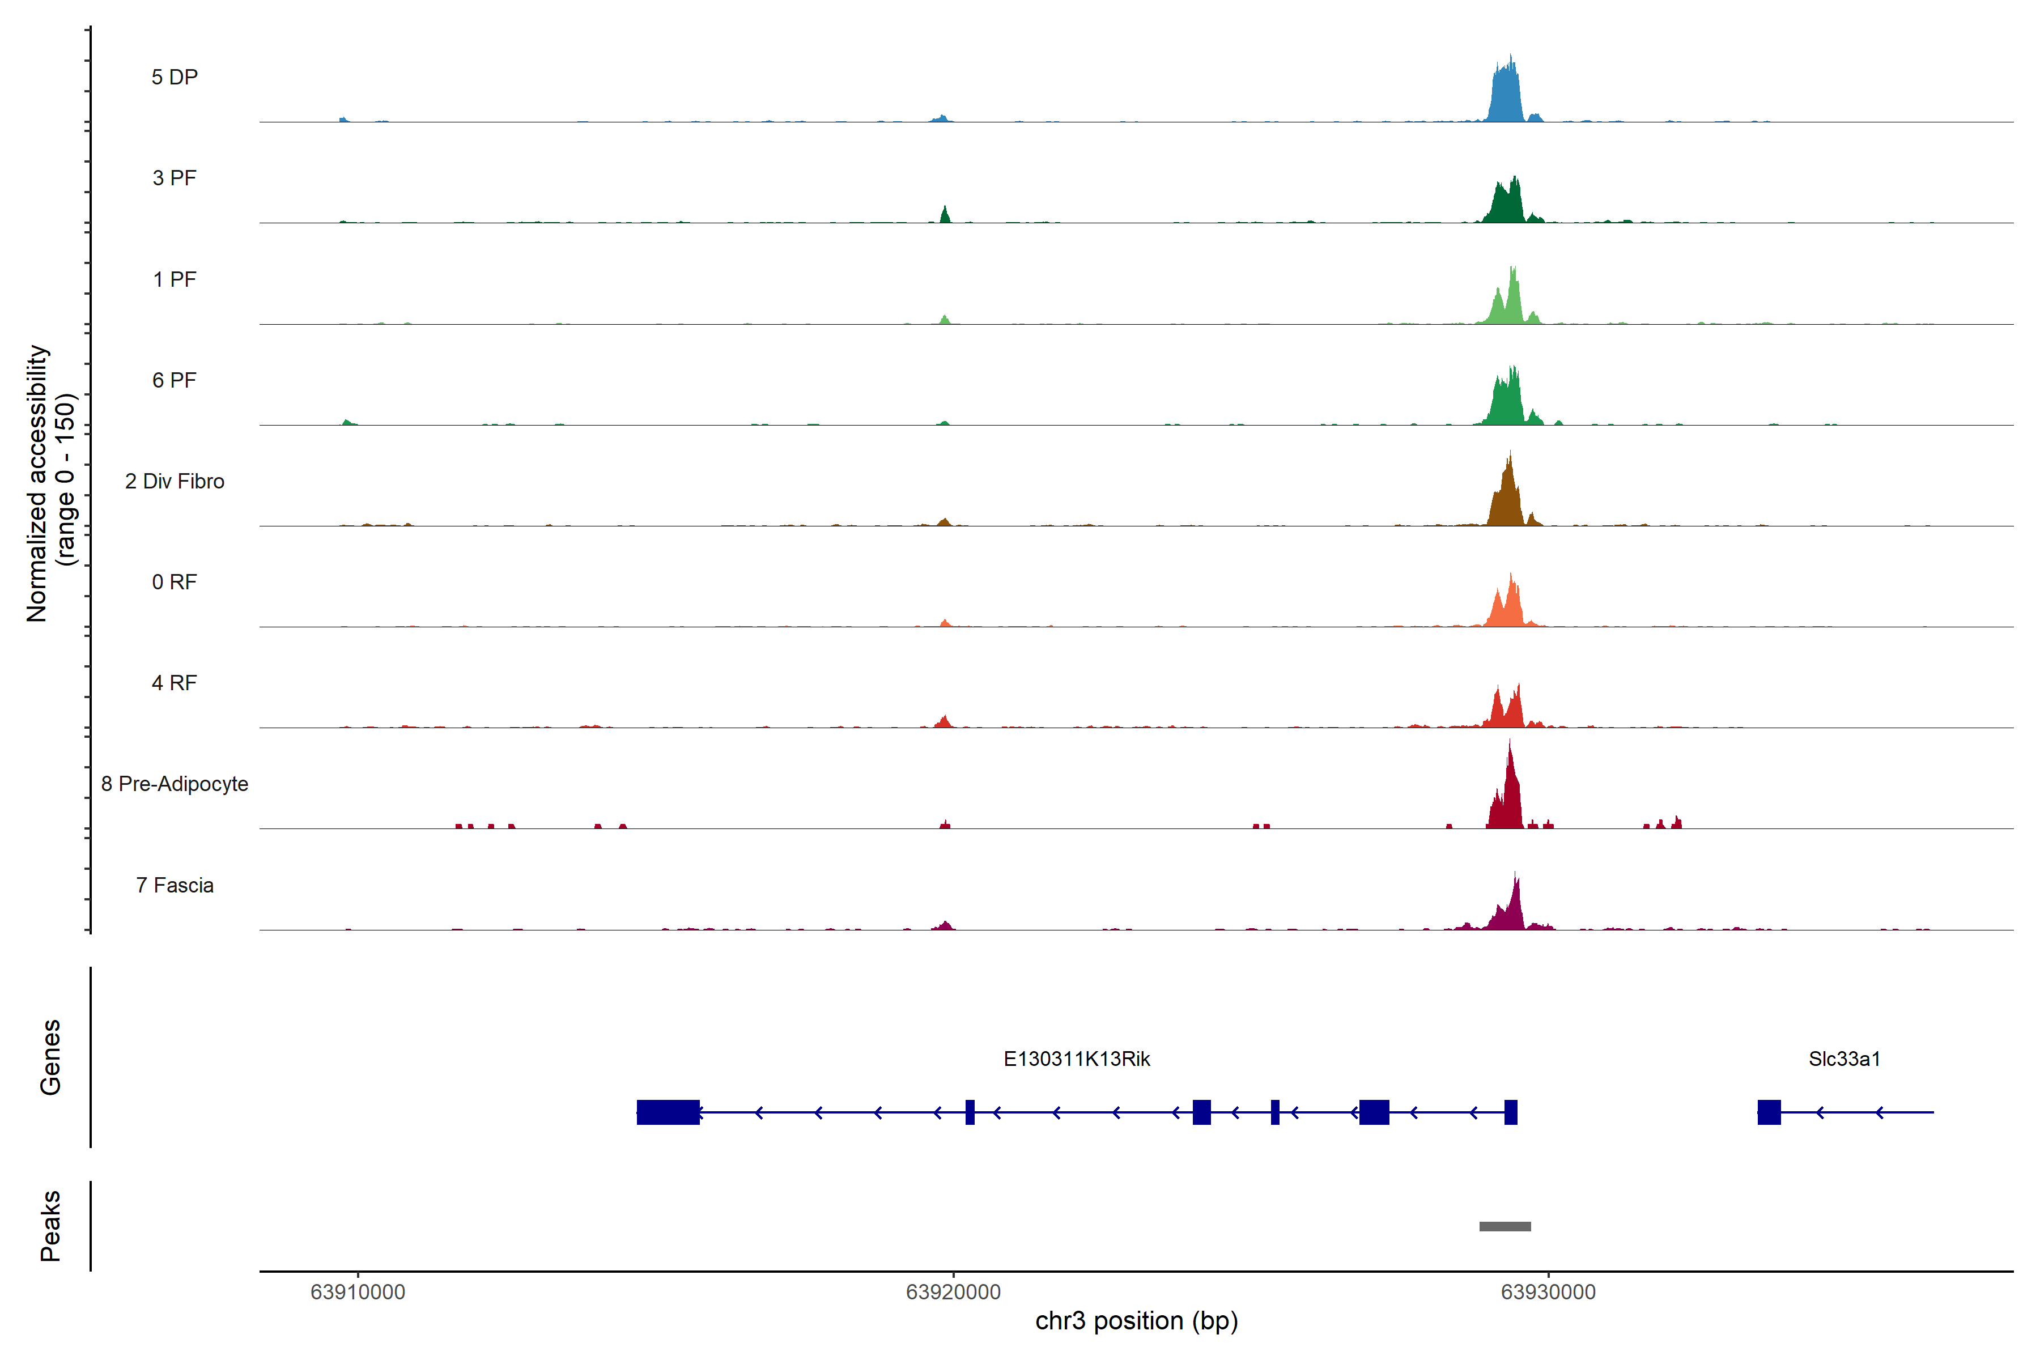Click the Slc33a1 gene name

(x=1844, y=1059)
